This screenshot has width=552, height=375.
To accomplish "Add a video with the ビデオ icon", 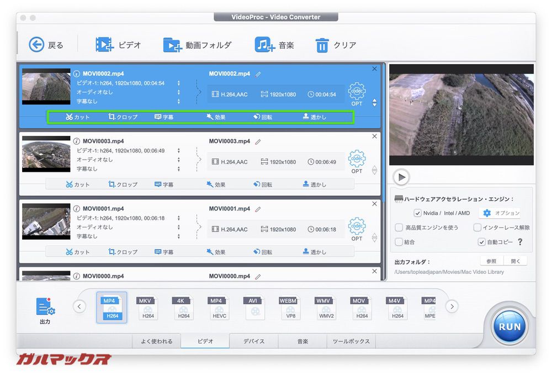I will coord(104,45).
